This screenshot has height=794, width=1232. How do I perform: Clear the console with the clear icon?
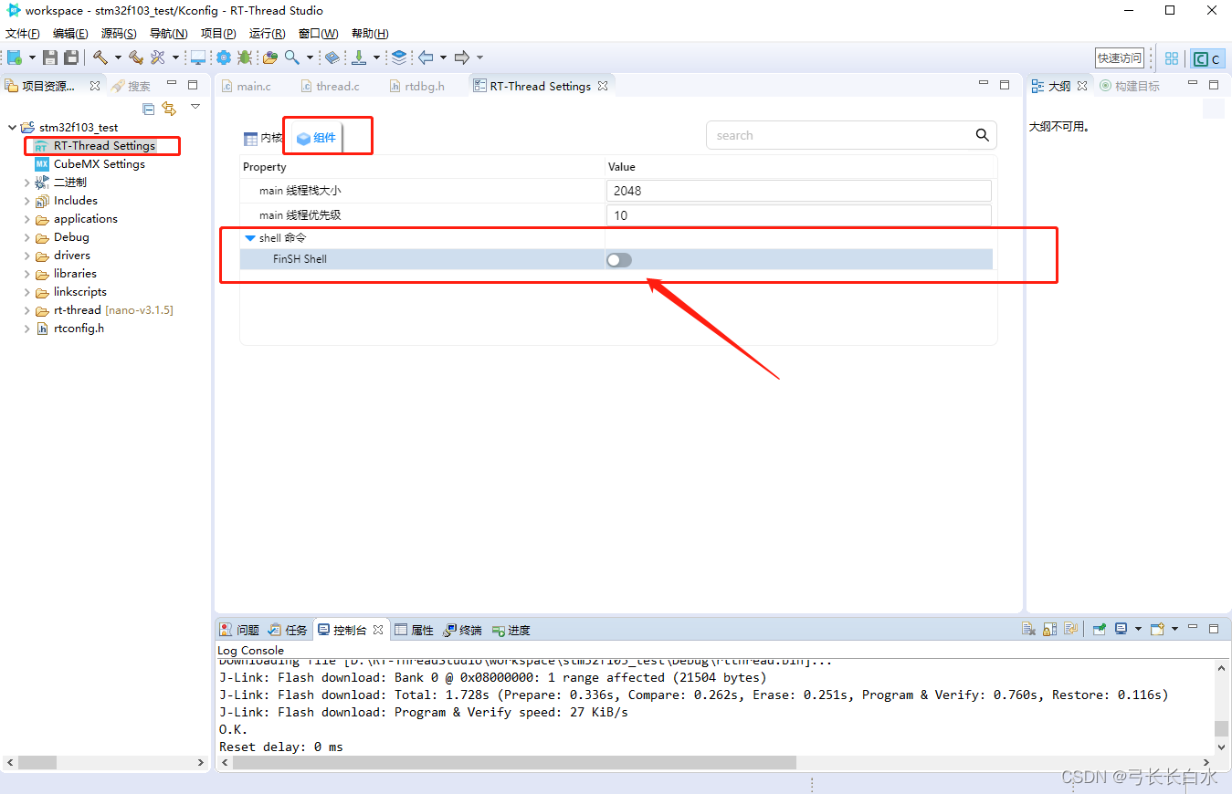click(x=1029, y=629)
